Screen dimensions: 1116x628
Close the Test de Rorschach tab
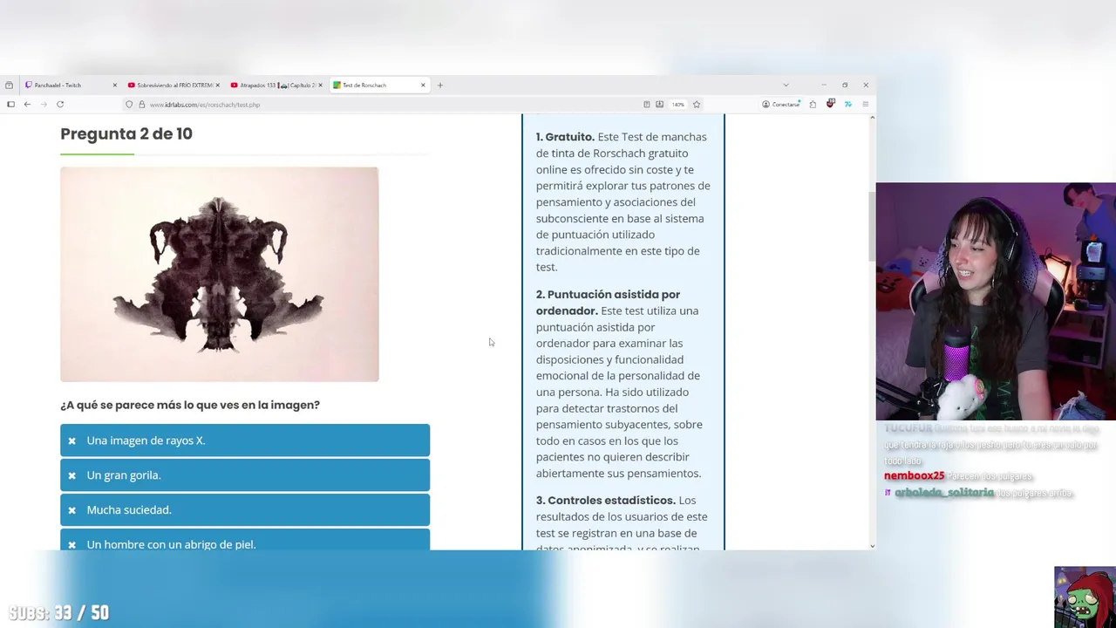tap(423, 85)
